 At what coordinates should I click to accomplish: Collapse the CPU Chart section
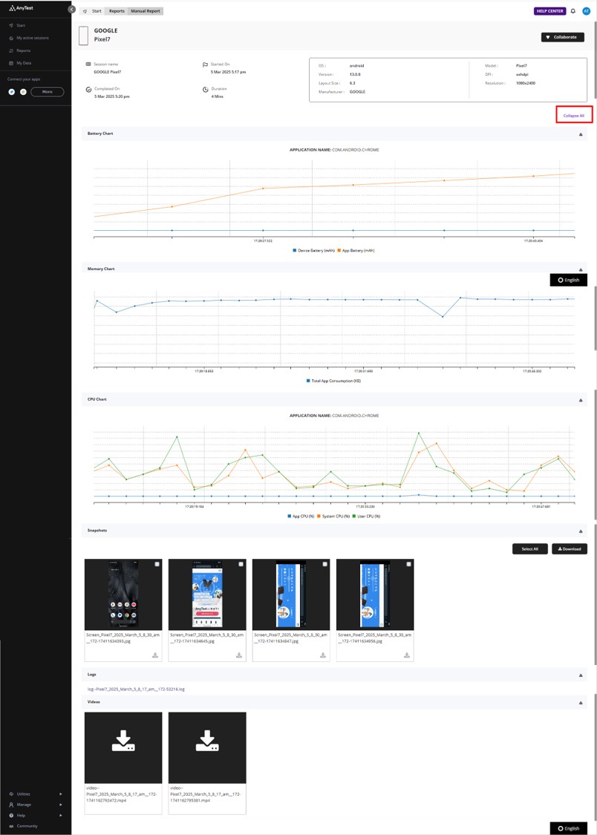click(x=581, y=400)
